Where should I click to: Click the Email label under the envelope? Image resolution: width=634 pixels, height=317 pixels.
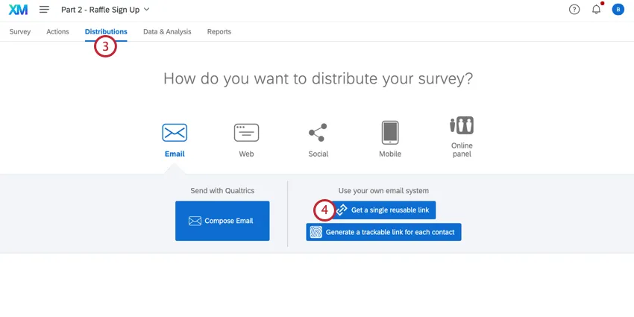point(175,154)
